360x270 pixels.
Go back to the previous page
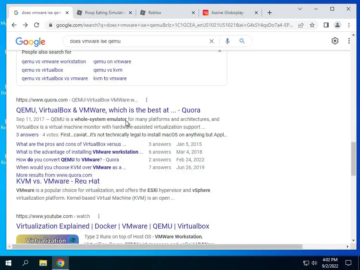coord(14,25)
